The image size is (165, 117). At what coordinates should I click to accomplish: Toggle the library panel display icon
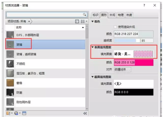pyautogui.click(x=77, y=22)
